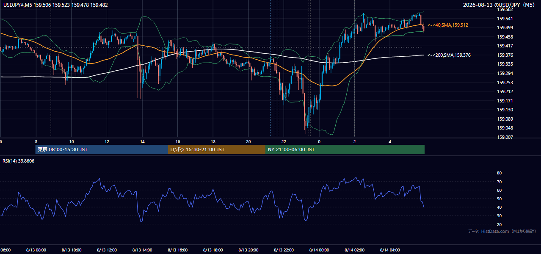
Task: Click the 8/13 14:00 bottom time label
Action: [x=142, y=250]
